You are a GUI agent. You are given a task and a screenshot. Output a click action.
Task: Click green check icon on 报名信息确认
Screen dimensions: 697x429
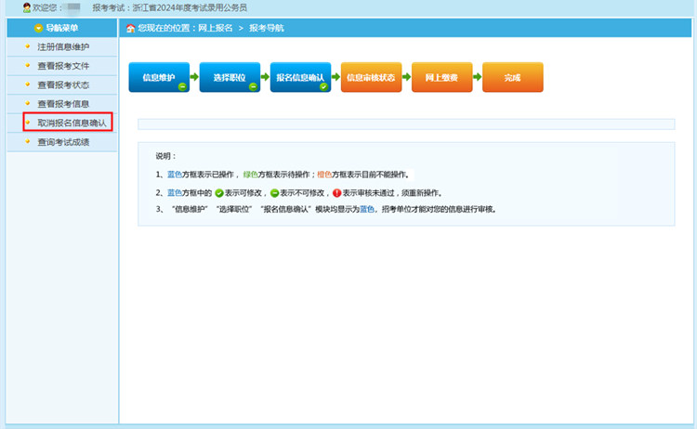323,86
